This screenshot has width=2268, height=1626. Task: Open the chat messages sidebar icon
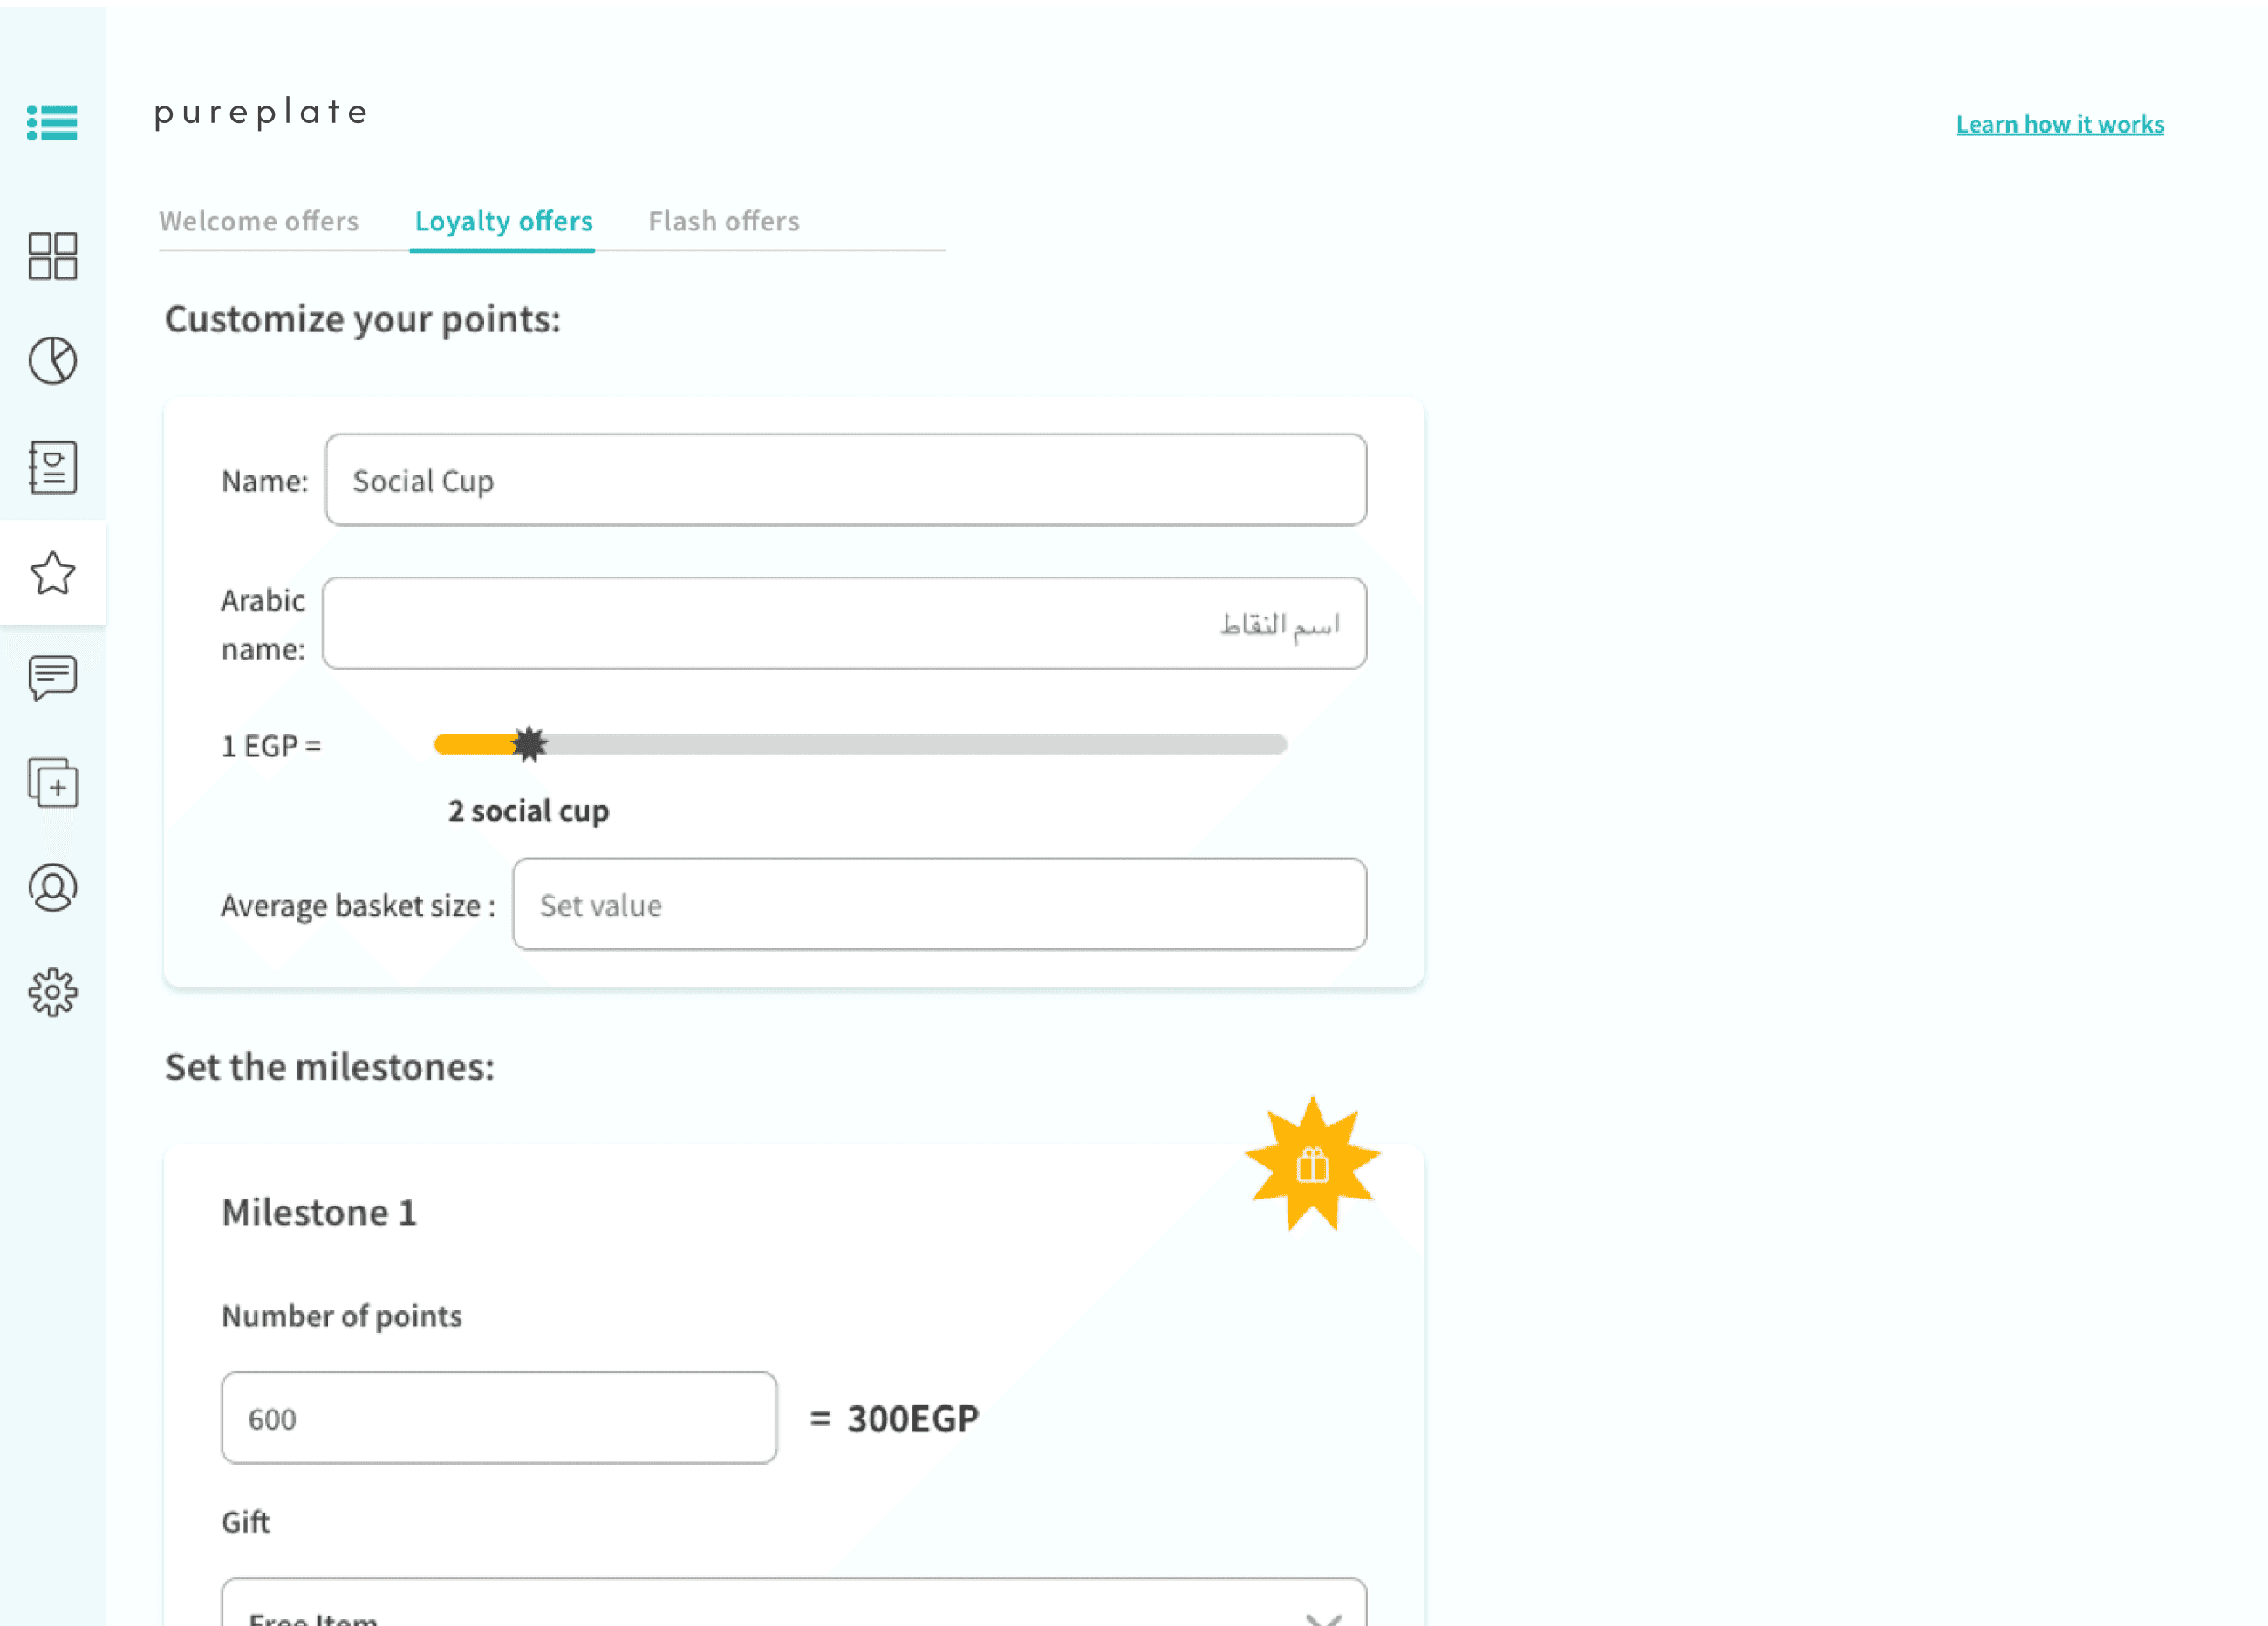52,678
